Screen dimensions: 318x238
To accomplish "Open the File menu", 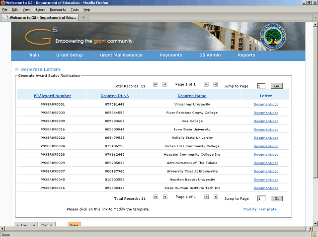I will [4, 10].
